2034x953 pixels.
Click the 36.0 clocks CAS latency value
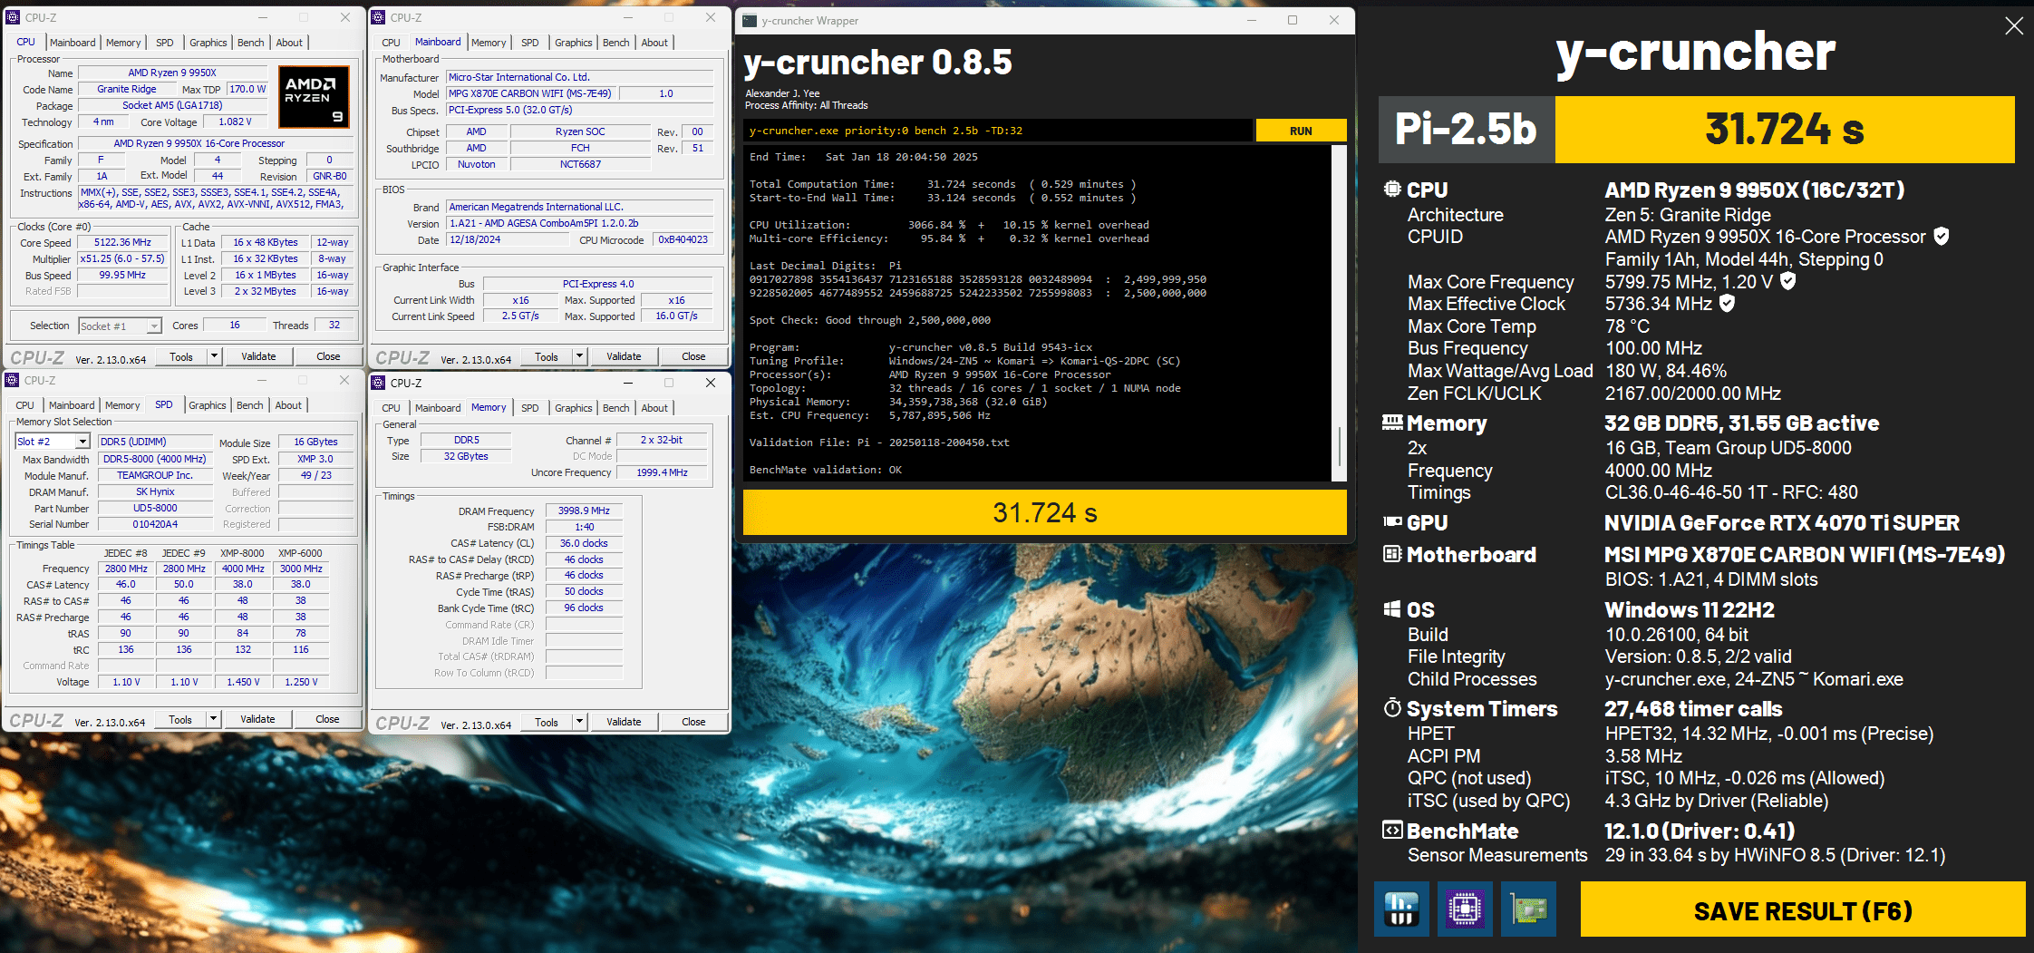pos(584,543)
